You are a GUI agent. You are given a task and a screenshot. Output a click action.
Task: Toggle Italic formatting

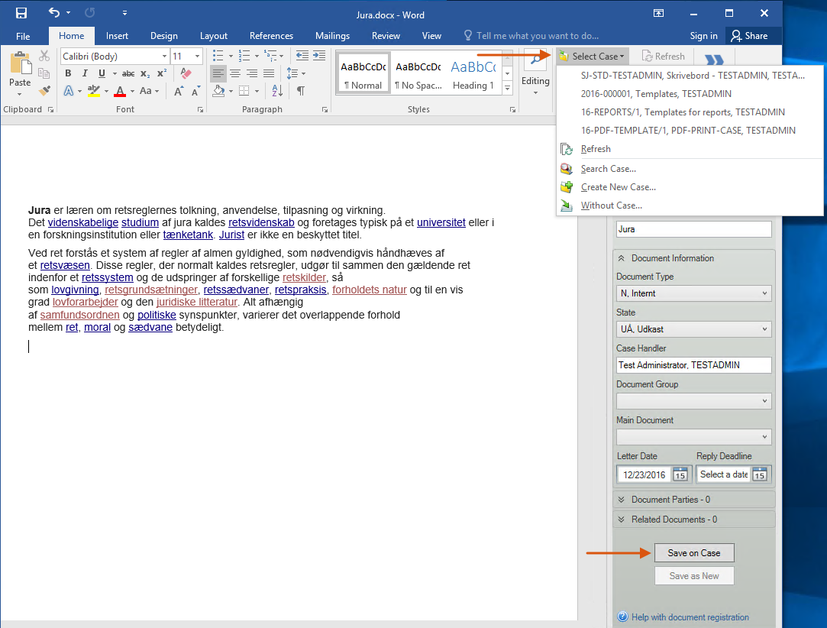(x=83, y=74)
